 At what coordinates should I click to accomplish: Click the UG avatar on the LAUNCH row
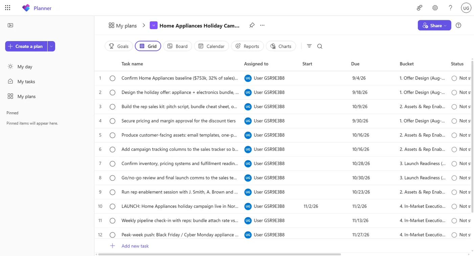248,206
